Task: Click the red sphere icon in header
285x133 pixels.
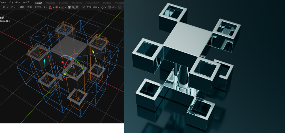Action: point(57,7)
